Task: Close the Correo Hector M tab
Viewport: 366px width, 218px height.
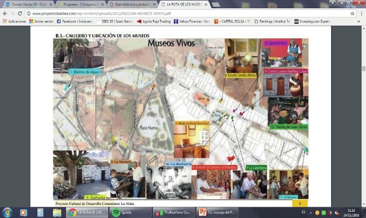Action: point(50,4)
